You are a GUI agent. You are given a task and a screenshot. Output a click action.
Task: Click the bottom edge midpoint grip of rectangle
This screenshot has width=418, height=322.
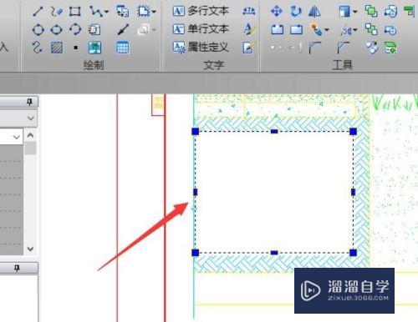[274, 253]
